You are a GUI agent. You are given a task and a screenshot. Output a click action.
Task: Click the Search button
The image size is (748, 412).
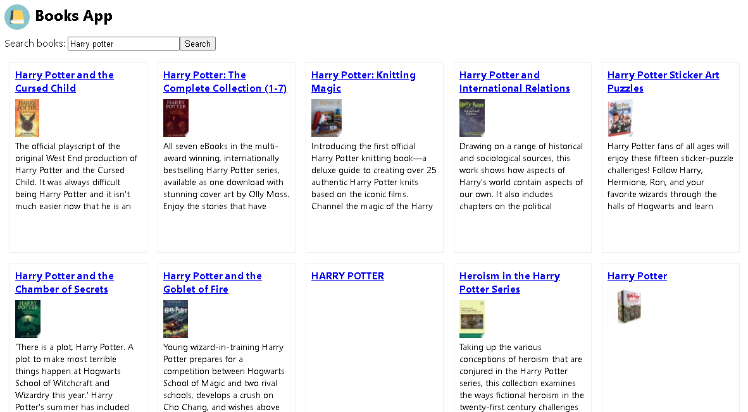tap(197, 44)
